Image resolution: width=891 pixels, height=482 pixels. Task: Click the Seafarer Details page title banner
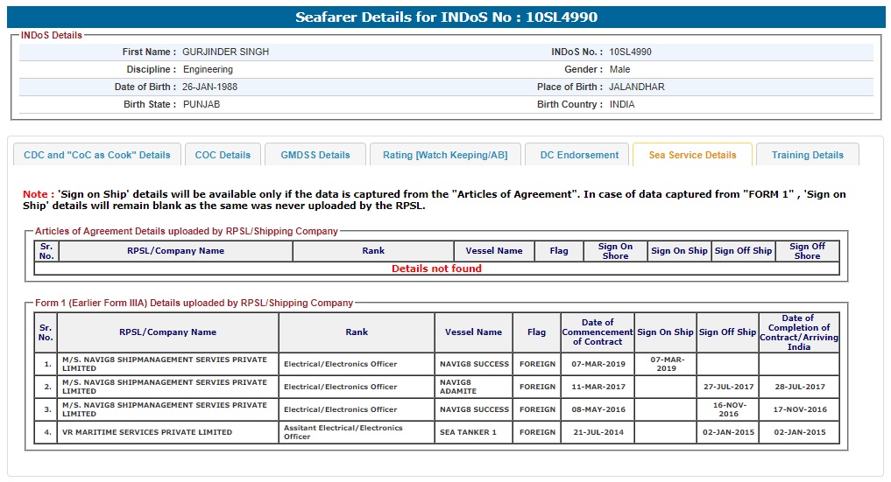click(446, 17)
